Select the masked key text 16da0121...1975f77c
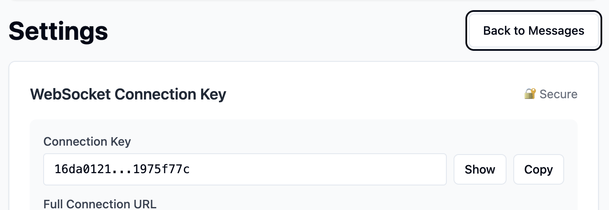The height and width of the screenshot is (210, 609). (x=122, y=169)
